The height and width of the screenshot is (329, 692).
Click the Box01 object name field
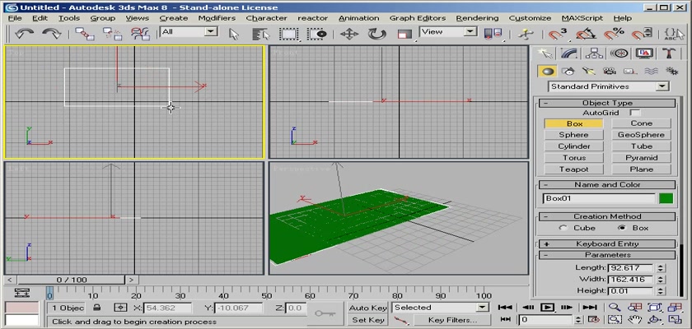(599, 198)
